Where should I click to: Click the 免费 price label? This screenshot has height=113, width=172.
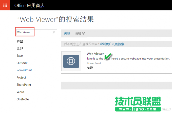(90, 68)
